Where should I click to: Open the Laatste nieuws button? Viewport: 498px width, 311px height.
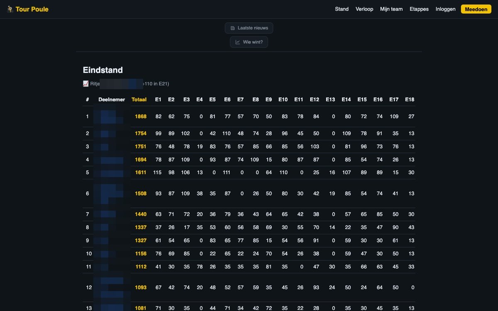coord(249,28)
